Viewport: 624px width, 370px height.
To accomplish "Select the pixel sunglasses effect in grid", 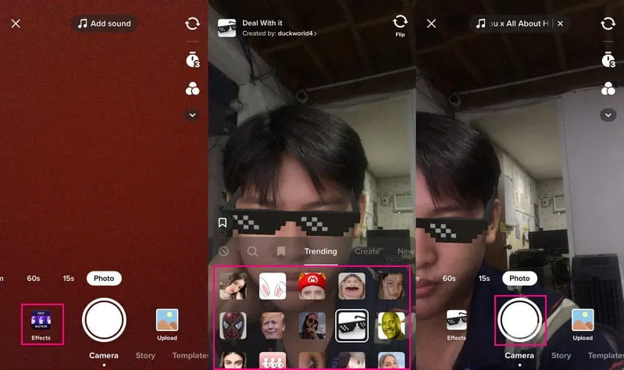I will pos(351,326).
